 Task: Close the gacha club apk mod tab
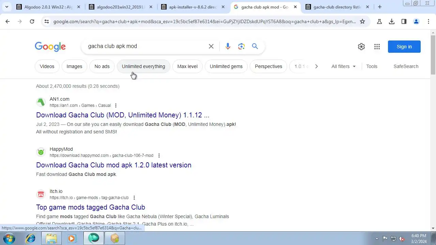[x=295, y=7]
